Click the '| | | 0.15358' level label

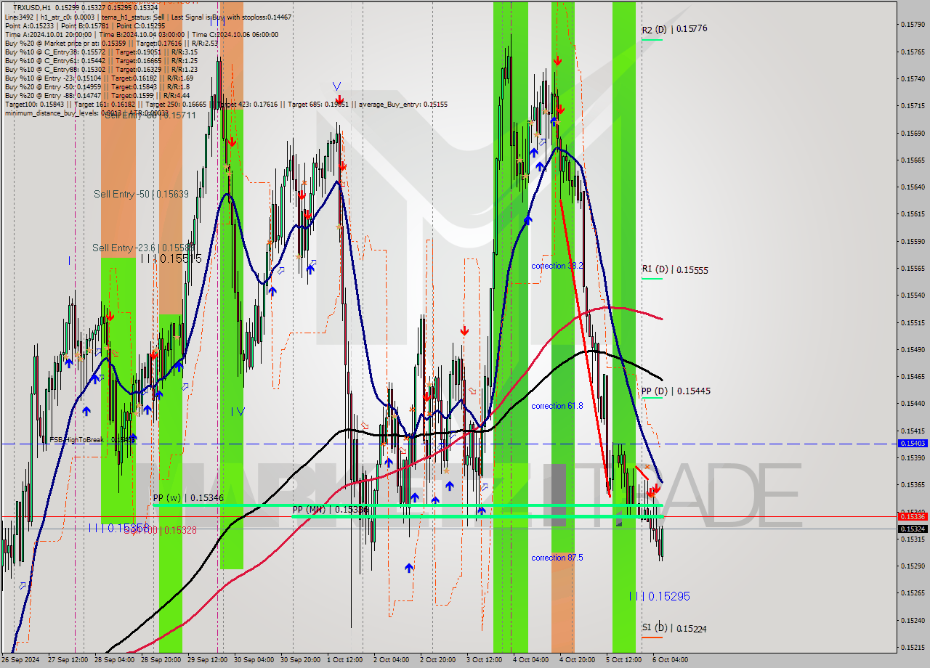coord(118,528)
